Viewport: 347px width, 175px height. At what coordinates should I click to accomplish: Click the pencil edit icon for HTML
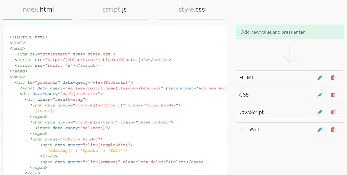coord(320,78)
